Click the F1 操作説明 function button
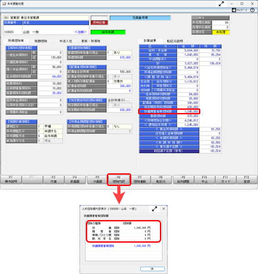Image resolution: width=258 pixels, height=274 pixels. (11, 180)
